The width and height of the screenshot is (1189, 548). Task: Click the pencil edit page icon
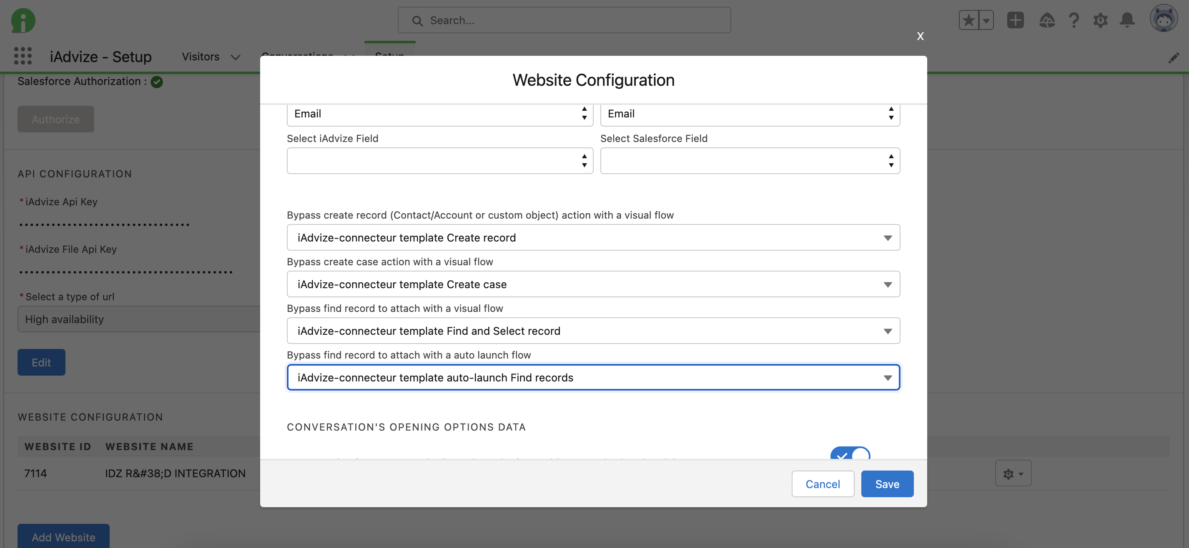click(1174, 57)
